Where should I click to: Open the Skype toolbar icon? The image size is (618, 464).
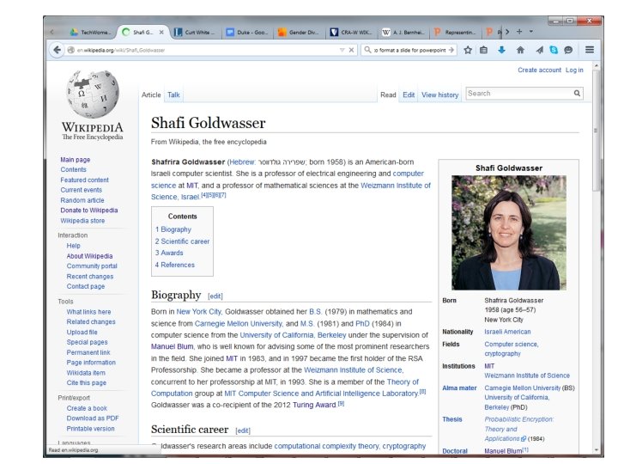[x=554, y=50]
